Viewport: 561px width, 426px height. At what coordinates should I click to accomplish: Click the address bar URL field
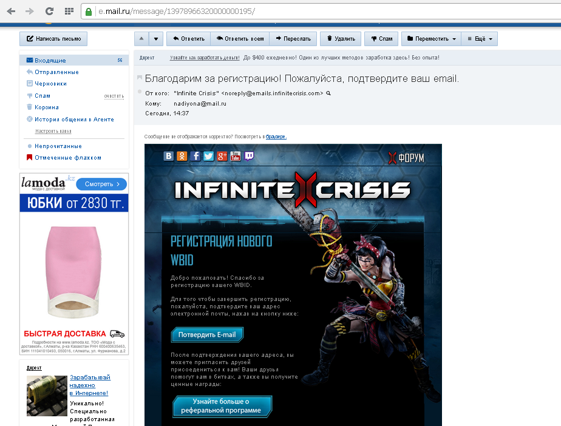click(322, 12)
